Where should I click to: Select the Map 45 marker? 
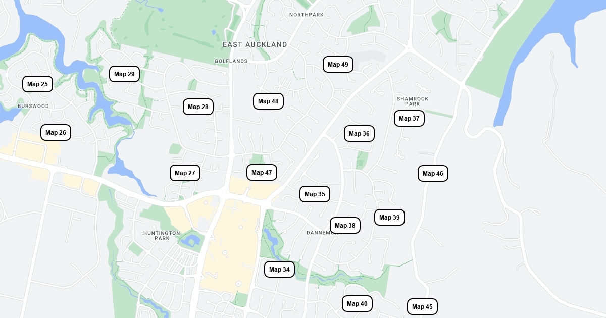tap(422, 307)
